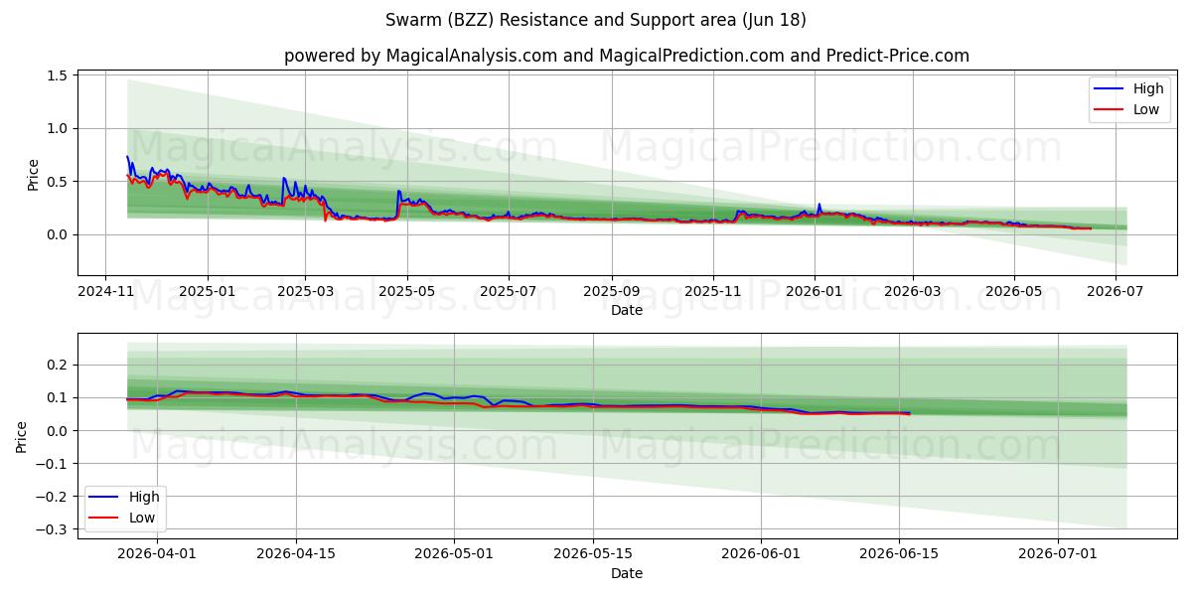The width and height of the screenshot is (1192, 596).
Task: Click the '0.1' y-axis label in lower chart
Action: [57, 398]
